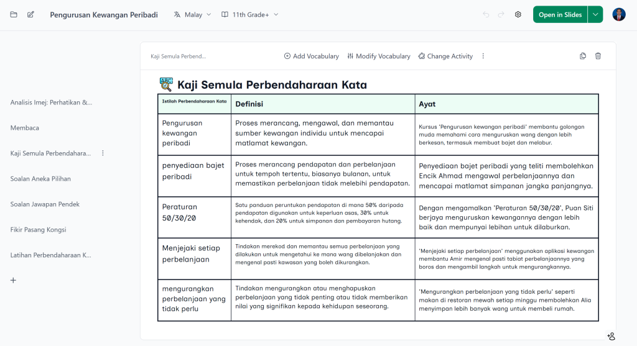Click definition starting Tindakan mengurangkan atau menghapuskan
Image resolution: width=637 pixels, height=346 pixels.
pos(323,300)
